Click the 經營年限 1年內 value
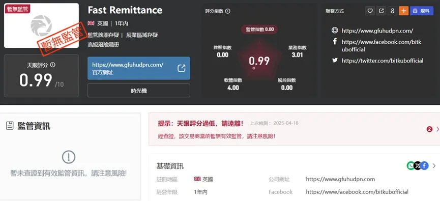Viewport: 440px width, 201px height. click(x=200, y=192)
